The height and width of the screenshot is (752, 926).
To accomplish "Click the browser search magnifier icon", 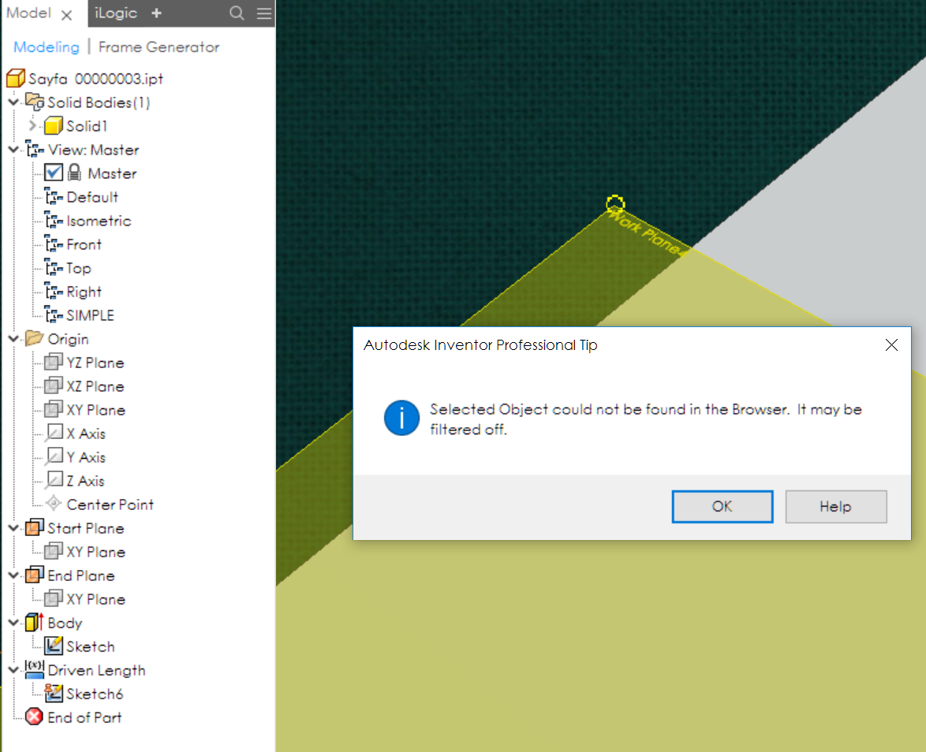I will (x=237, y=13).
